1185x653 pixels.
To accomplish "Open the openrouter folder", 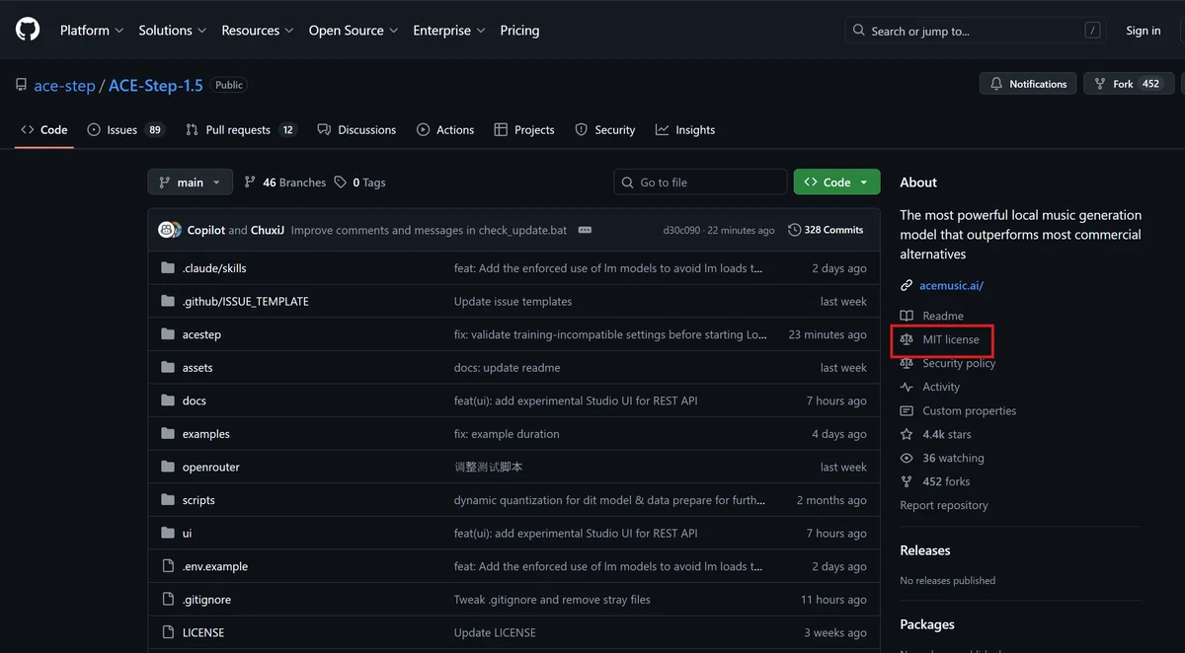I will (x=211, y=467).
